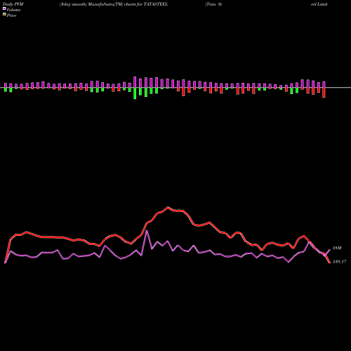Viewport: 351px width, 351px height.
Task: Click the 'Daily PVM' title text
Action: pos(13,4)
